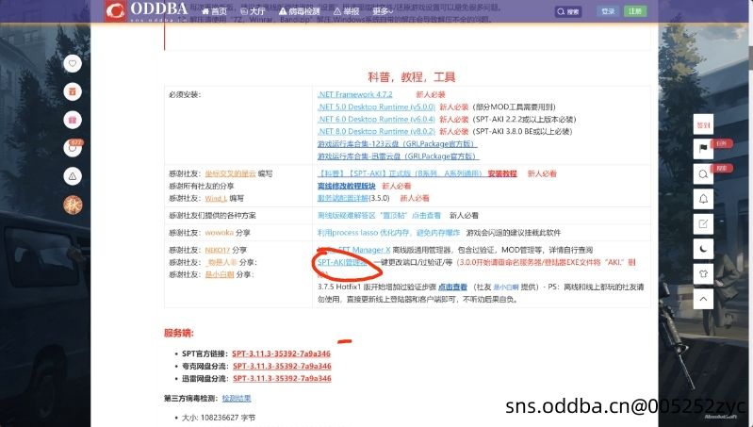The height and width of the screenshot is (427, 753).
Task: Open user profile link 坐标交叉的星云
Action: pyautogui.click(x=231, y=173)
